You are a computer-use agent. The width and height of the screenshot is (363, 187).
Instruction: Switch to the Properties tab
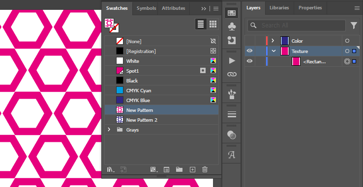point(310,8)
